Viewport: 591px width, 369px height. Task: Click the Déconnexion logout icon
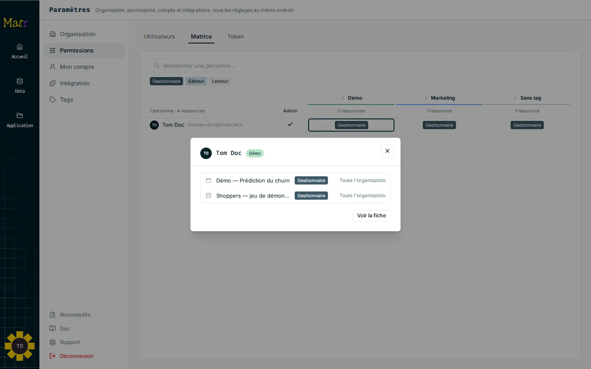point(53,356)
